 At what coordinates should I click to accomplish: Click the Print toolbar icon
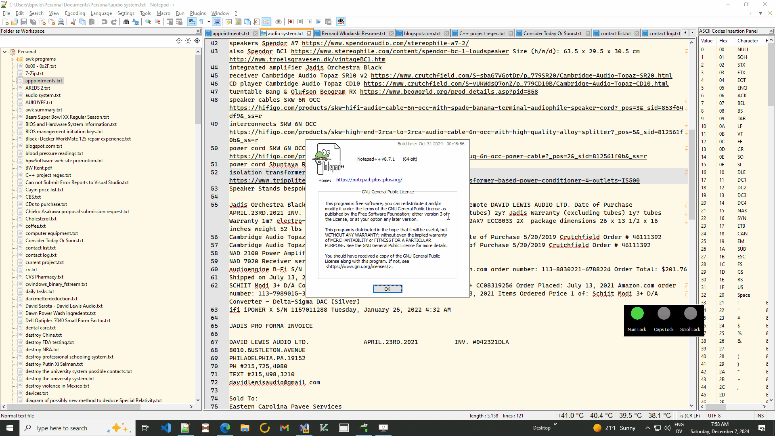click(x=61, y=22)
